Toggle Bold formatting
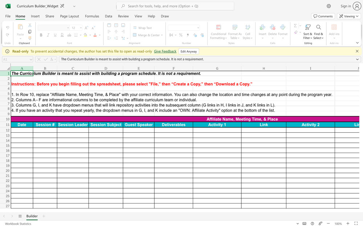Image resolution: width=363 pixels, height=226 pixels. tap(41, 35)
